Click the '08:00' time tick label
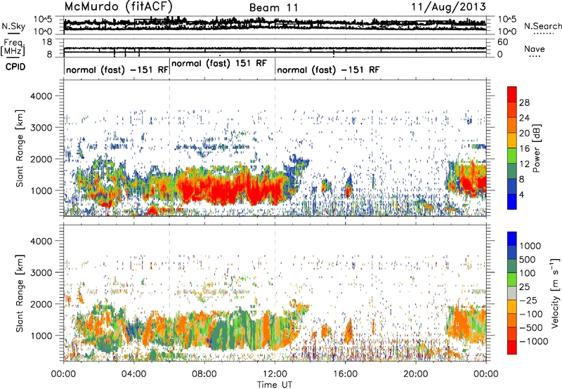 click(204, 374)
